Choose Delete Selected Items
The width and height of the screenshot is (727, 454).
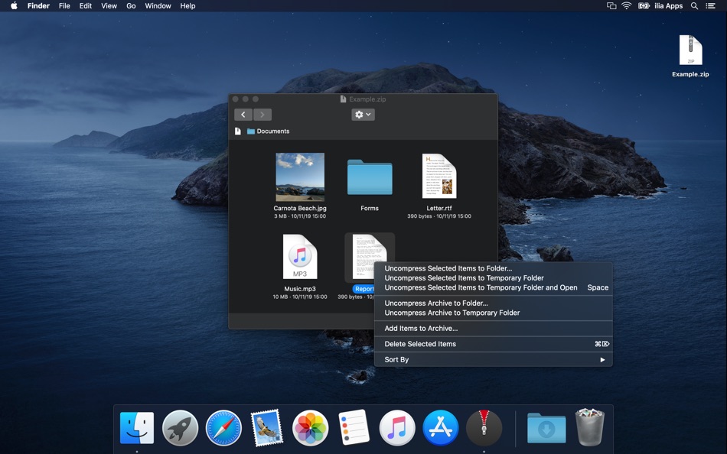pyautogui.click(x=420, y=344)
